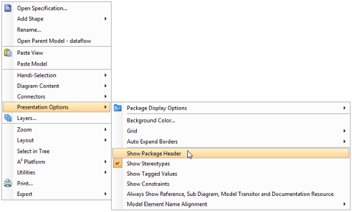The image size is (352, 212).
Task: Expand the Layout submenu arrow
Action: pos(105,140)
